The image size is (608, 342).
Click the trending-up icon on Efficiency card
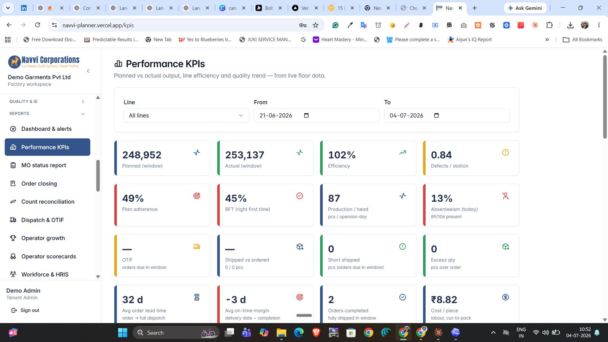[x=403, y=152]
